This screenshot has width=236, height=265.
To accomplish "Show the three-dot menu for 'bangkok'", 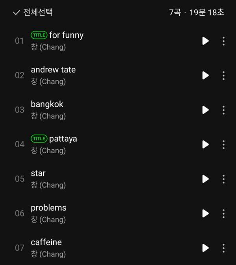I will point(223,110).
